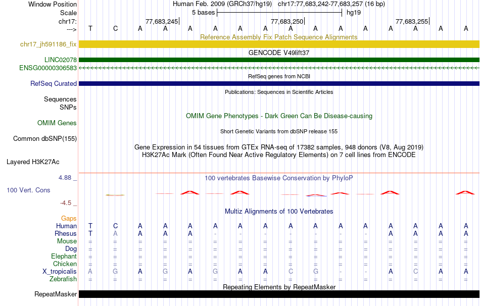480x306 pixels.
Task: Click Publications: Sequences in Scientific Articles title
Action: point(279,92)
